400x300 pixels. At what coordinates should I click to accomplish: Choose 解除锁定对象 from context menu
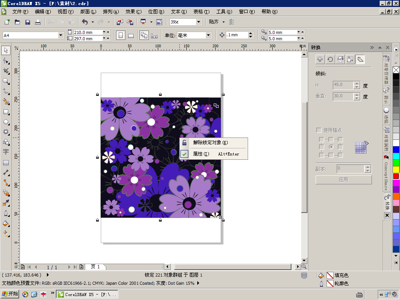tap(214, 143)
